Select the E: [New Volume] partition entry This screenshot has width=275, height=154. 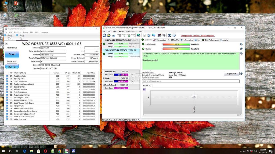[x=121, y=87]
